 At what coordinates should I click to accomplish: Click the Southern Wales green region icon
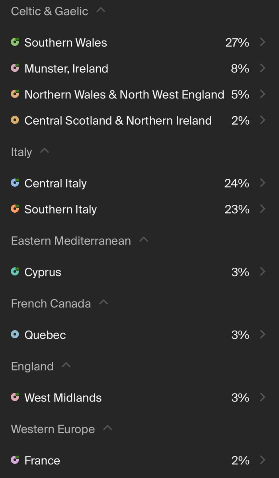coord(15,42)
